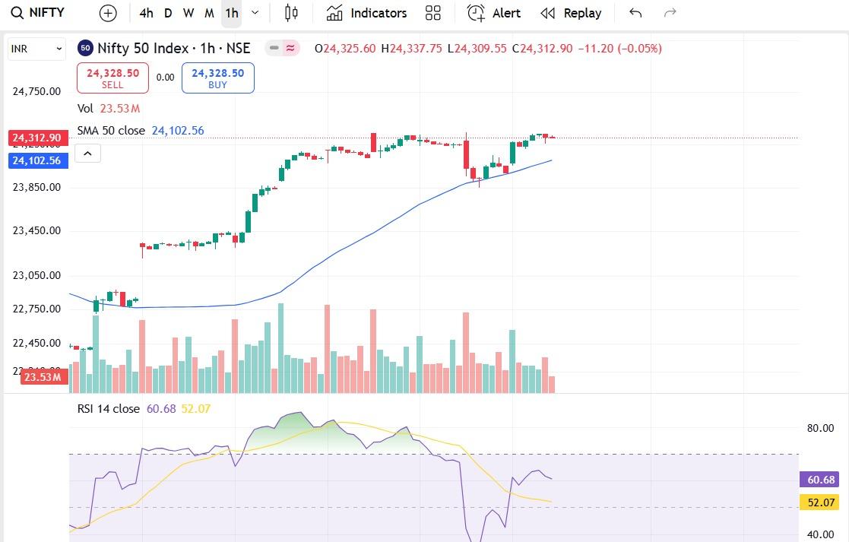
Task: Click the 24,328.50 SELL button
Action: [x=112, y=78]
